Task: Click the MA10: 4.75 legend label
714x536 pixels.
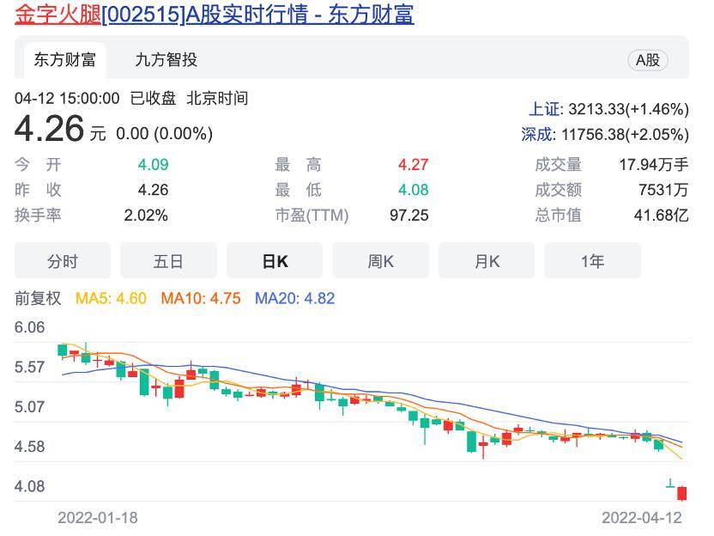Action: (x=201, y=299)
